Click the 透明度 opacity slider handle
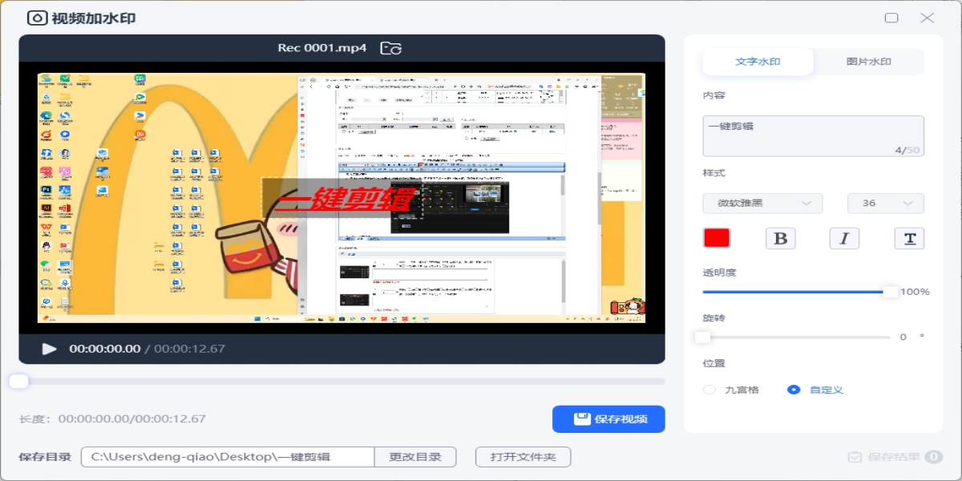This screenshot has height=481, width=962. point(890,292)
